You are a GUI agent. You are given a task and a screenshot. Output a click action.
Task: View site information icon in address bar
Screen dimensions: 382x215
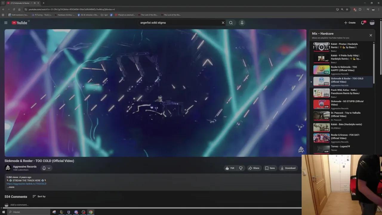(x=26, y=9)
